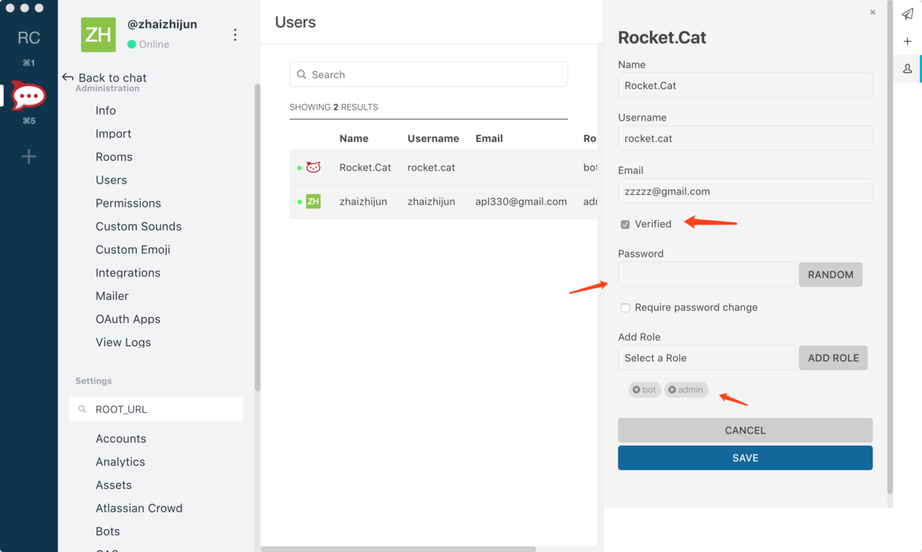Viewport: 922px width, 552px height.
Task: Enable Require password change checkbox
Action: [x=625, y=307]
